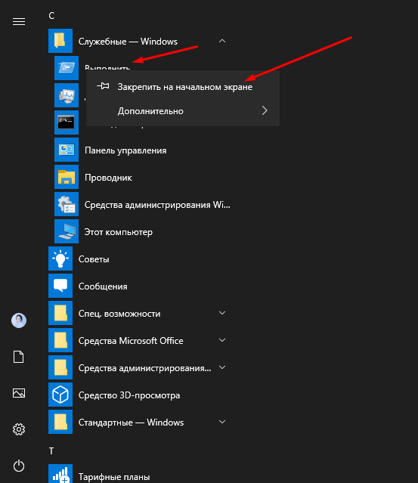Select Закрепить на начальном экране
418x483 pixels.
click(183, 87)
